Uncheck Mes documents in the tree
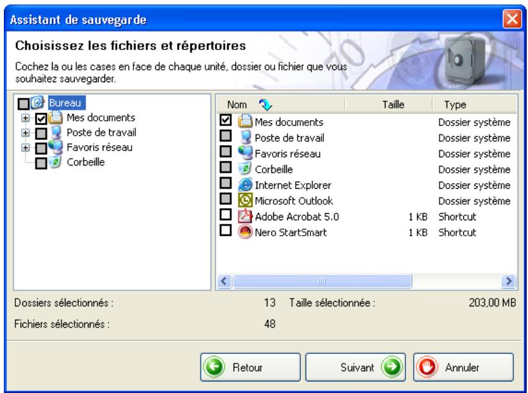The image size is (528, 393). click(41, 118)
